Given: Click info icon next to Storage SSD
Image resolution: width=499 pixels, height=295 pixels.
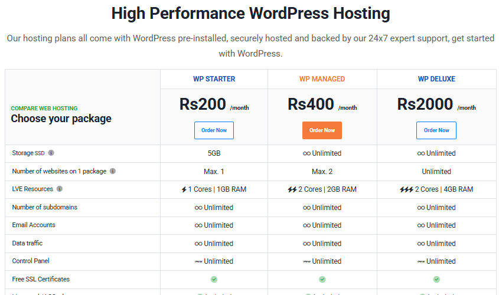Looking at the screenshot, I should pyautogui.click(x=51, y=153).
